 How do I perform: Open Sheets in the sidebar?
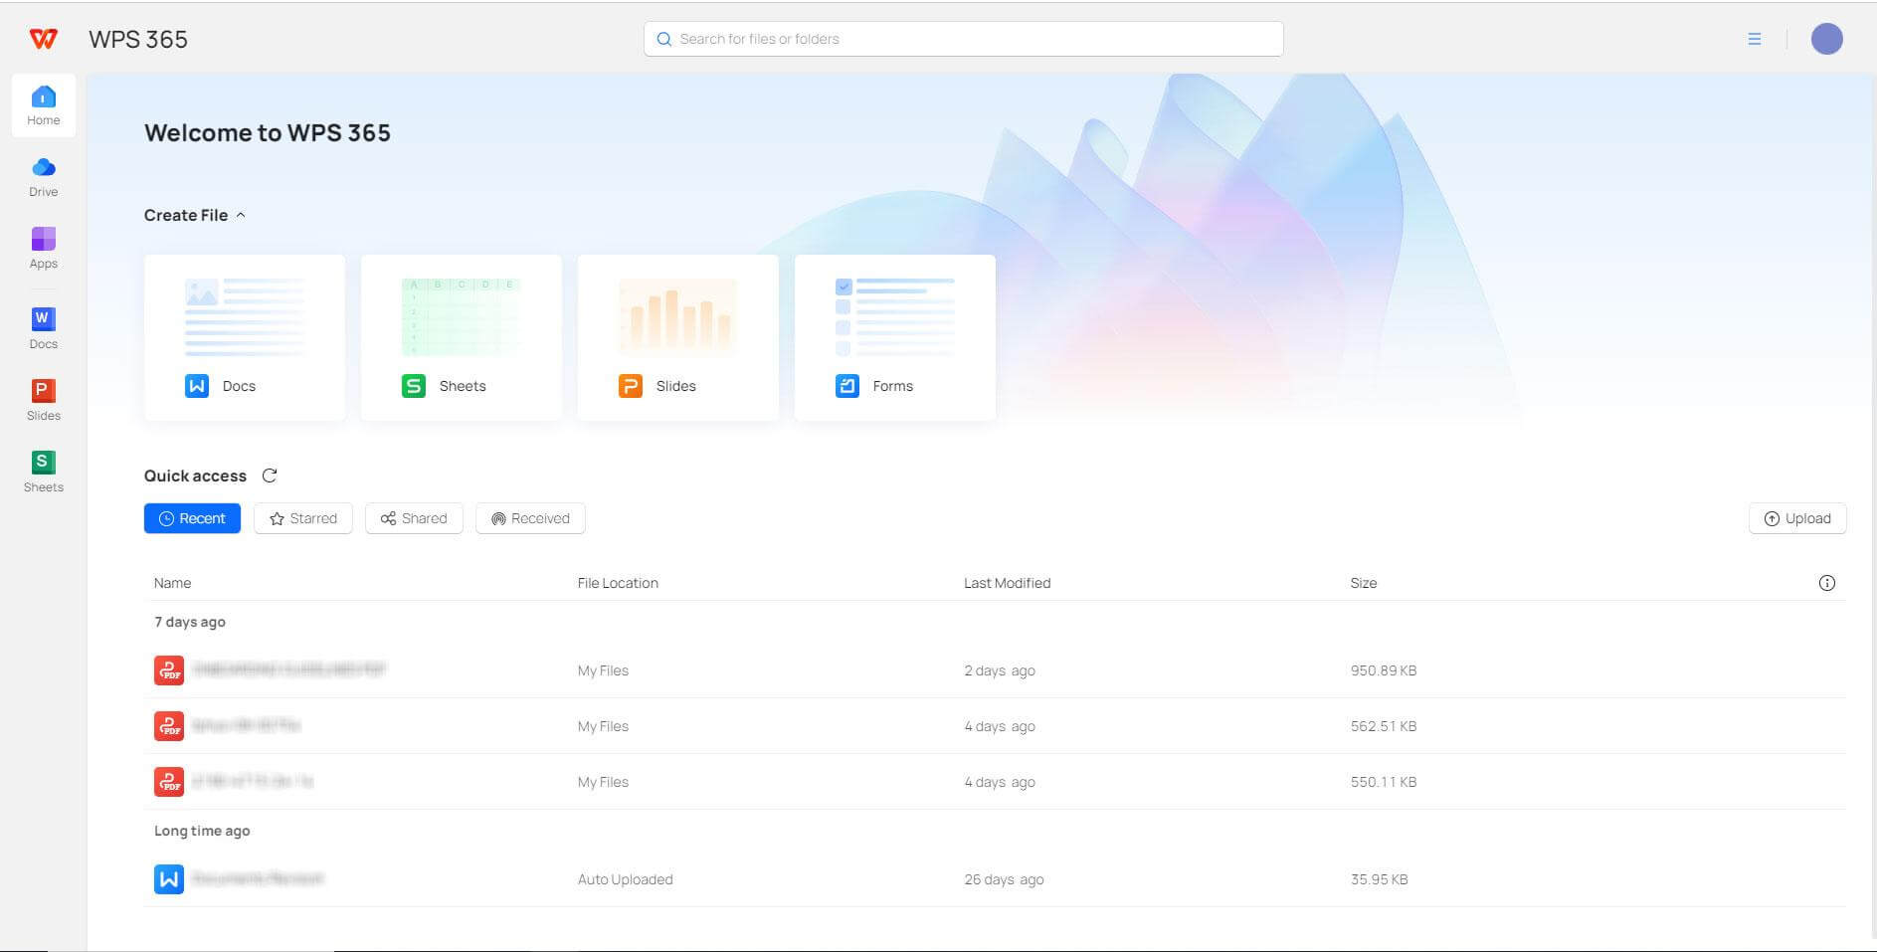coord(44,473)
